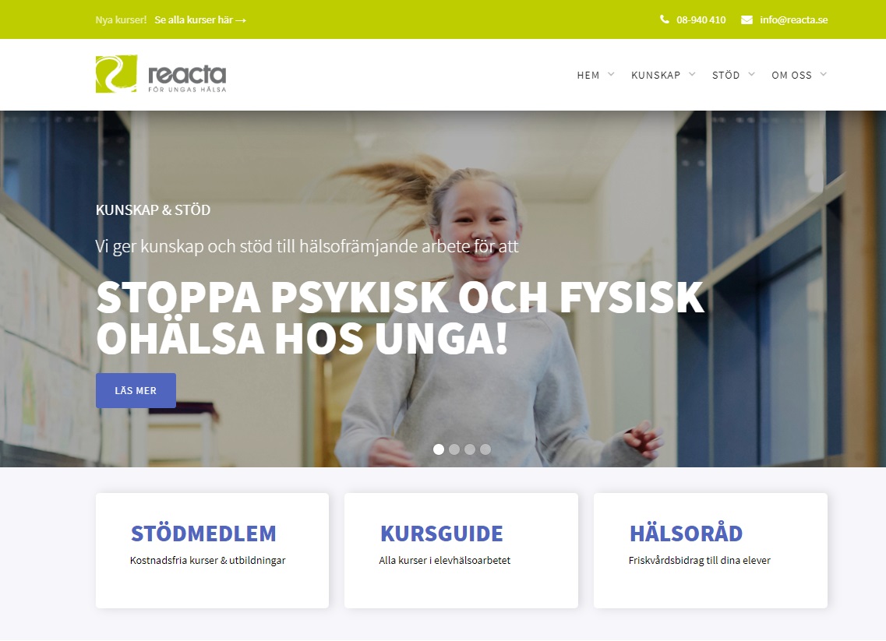Call phone number 08-940 410 link

tap(701, 19)
